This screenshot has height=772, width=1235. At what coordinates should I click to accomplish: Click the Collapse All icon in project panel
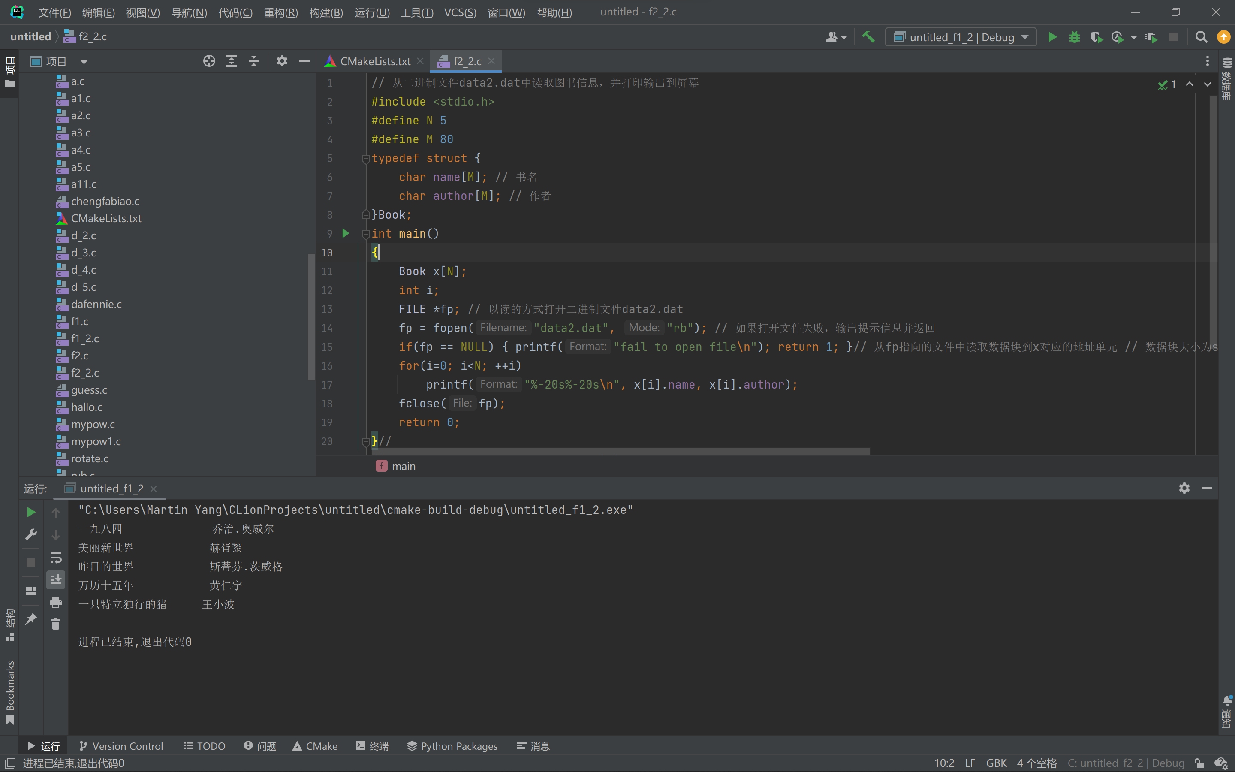[253, 61]
